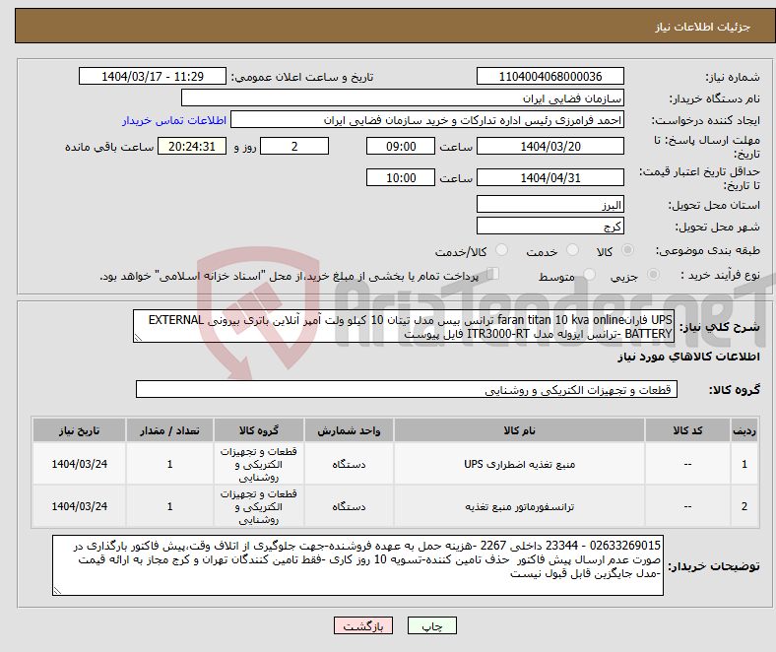Select item name منبع تغذیه اضطراری UPS

(x=519, y=464)
